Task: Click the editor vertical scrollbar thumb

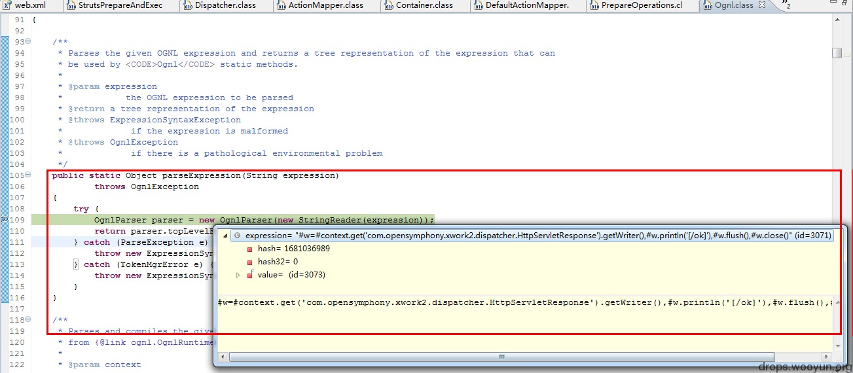Action: coord(837,53)
